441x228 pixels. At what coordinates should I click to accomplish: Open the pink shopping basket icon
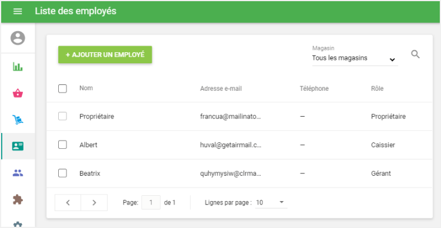18,93
